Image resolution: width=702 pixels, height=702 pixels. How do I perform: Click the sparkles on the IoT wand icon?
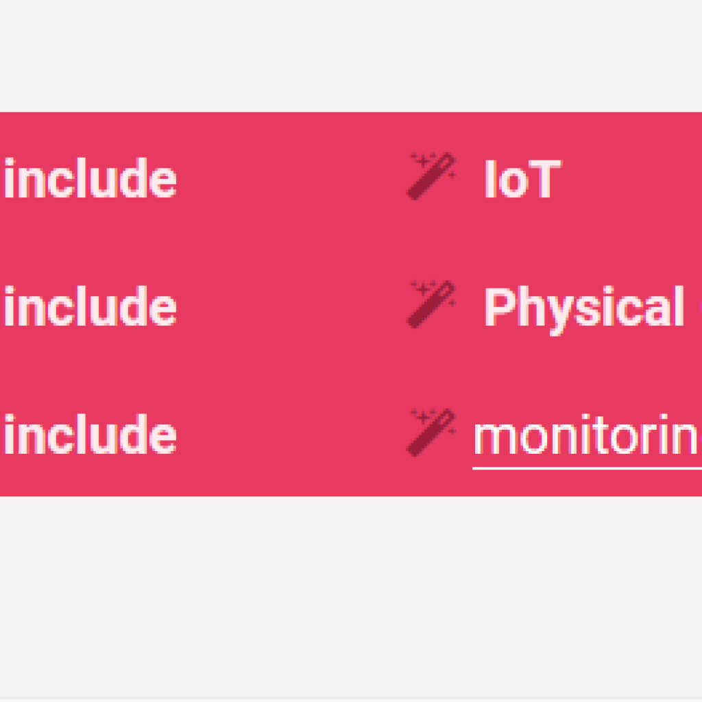click(422, 160)
